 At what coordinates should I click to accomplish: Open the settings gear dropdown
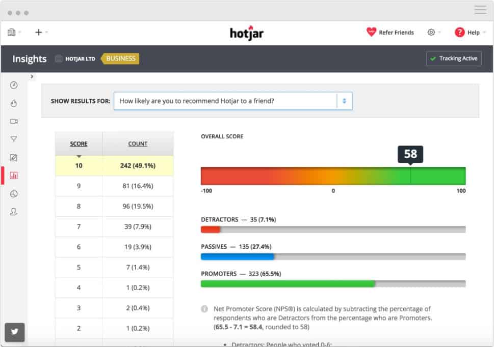coord(434,32)
